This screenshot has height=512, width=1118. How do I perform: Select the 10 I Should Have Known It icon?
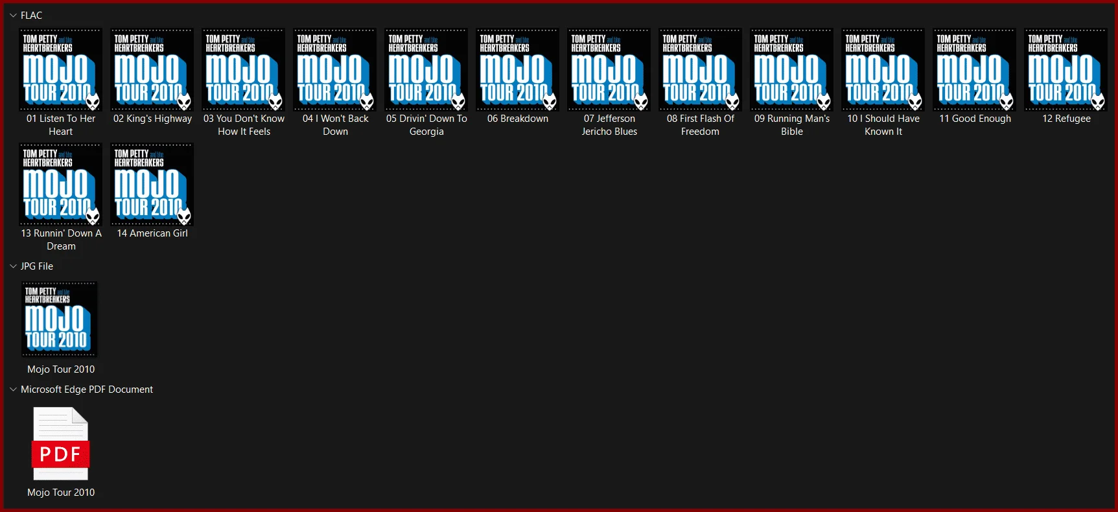click(883, 69)
